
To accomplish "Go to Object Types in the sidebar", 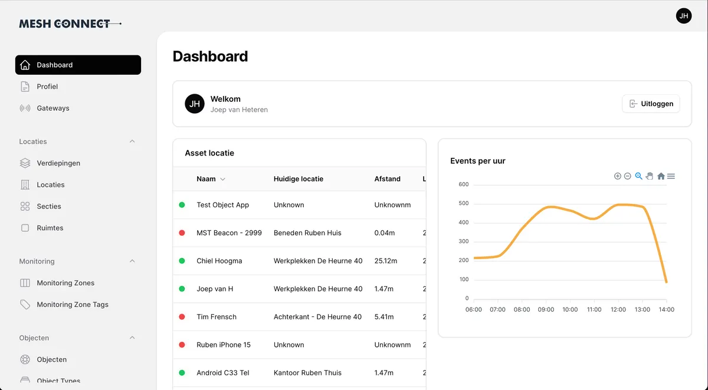I will click(x=57, y=381).
